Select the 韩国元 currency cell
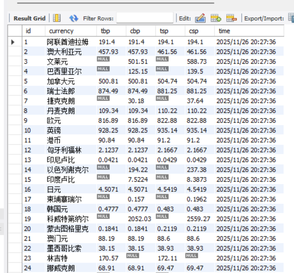The width and height of the screenshot is (294, 273). [x=71, y=209]
